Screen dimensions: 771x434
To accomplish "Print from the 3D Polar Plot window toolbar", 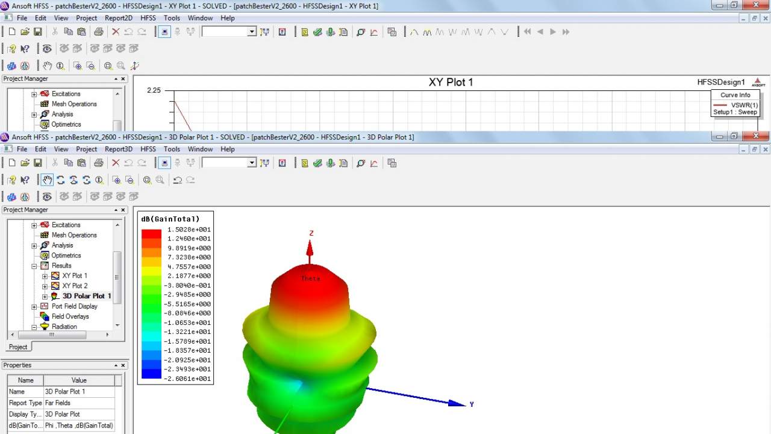I will [99, 163].
